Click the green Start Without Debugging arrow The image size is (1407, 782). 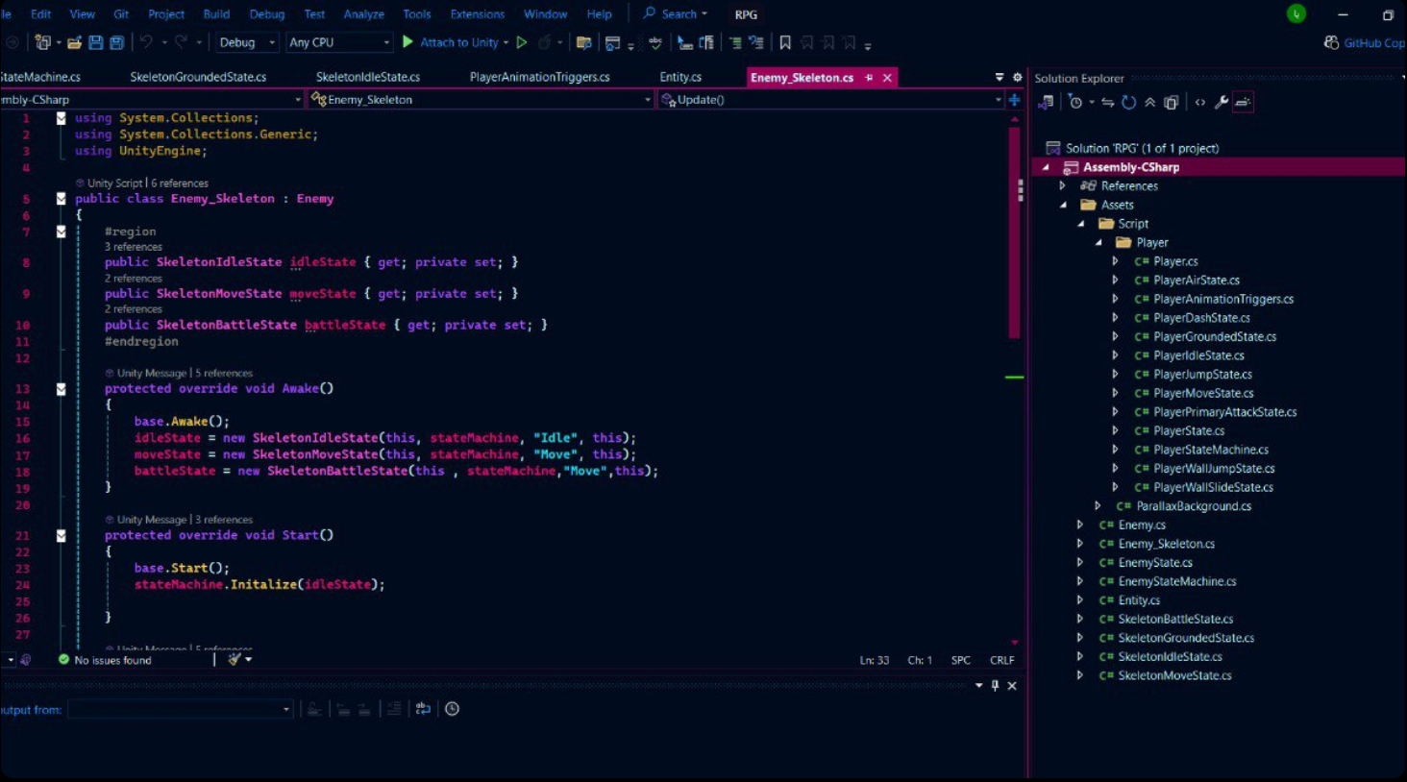pyautogui.click(x=522, y=42)
